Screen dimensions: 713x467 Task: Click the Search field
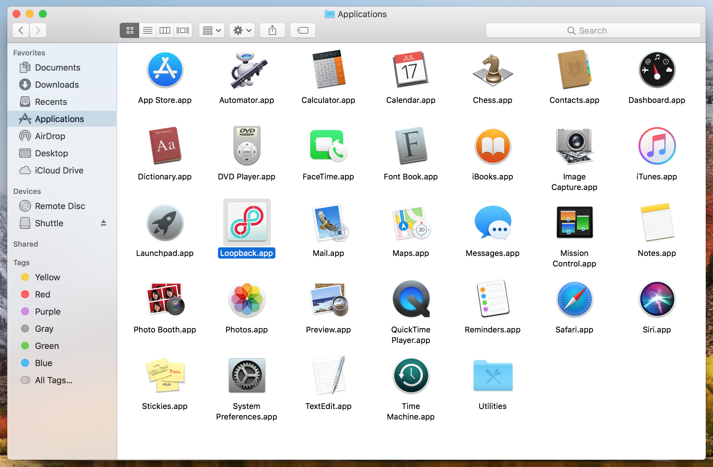tap(593, 30)
